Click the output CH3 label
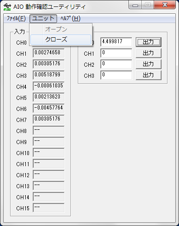179x226 pixels. click(89, 76)
